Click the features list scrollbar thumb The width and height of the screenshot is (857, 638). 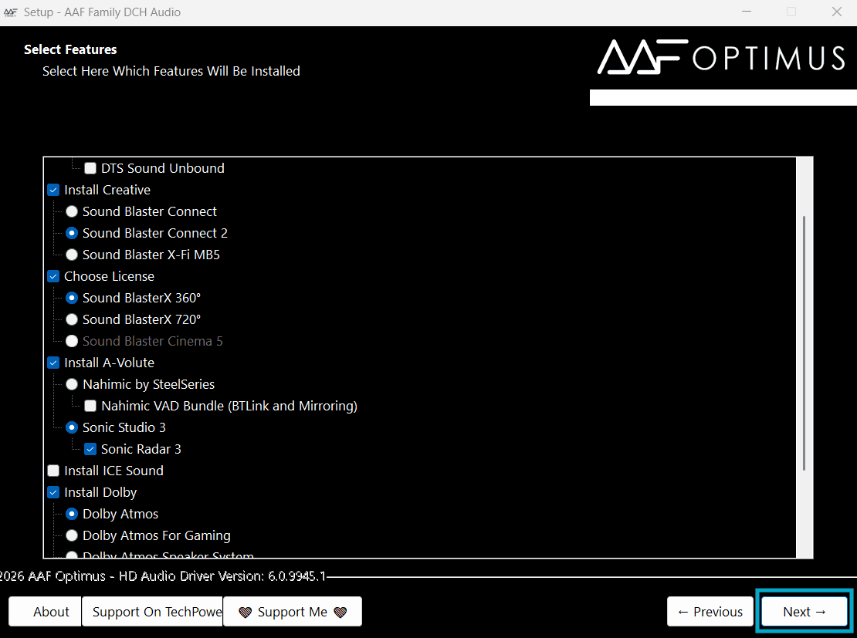click(x=804, y=343)
